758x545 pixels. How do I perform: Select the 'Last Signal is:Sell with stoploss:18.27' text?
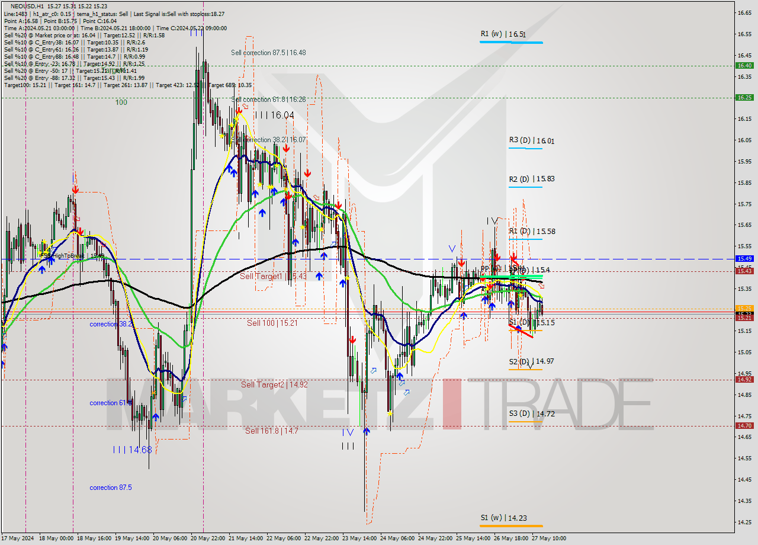point(178,14)
